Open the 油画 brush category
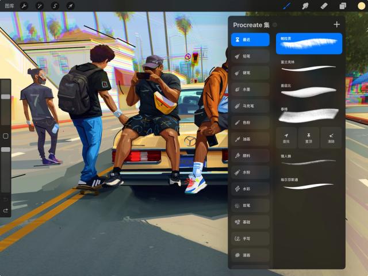This screenshot has width=368, height=276. click(250, 139)
